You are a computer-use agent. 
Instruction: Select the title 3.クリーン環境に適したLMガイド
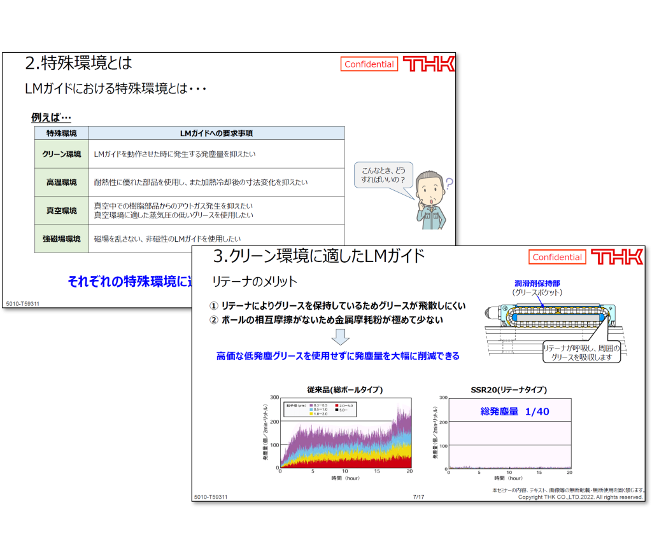coord(318,256)
